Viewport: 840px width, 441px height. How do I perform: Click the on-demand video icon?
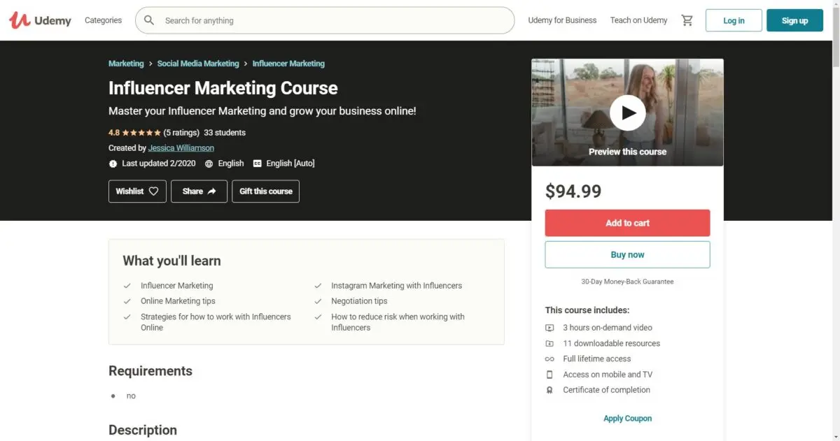click(549, 328)
